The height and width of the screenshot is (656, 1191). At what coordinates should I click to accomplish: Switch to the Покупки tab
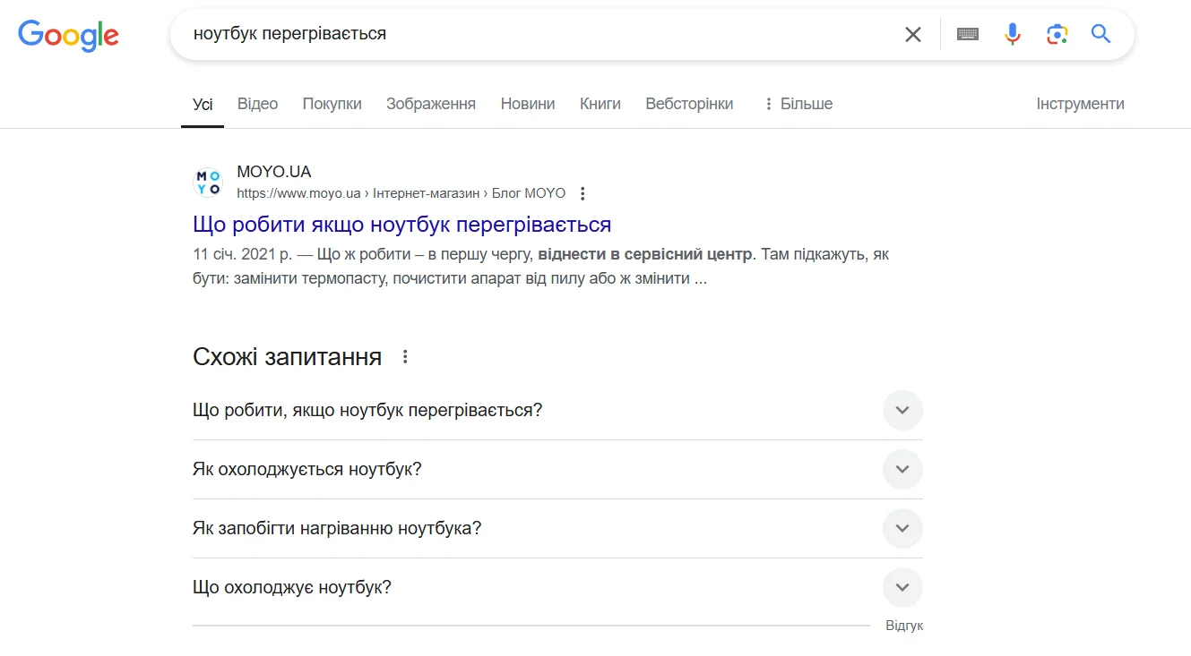[x=332, y=104]
